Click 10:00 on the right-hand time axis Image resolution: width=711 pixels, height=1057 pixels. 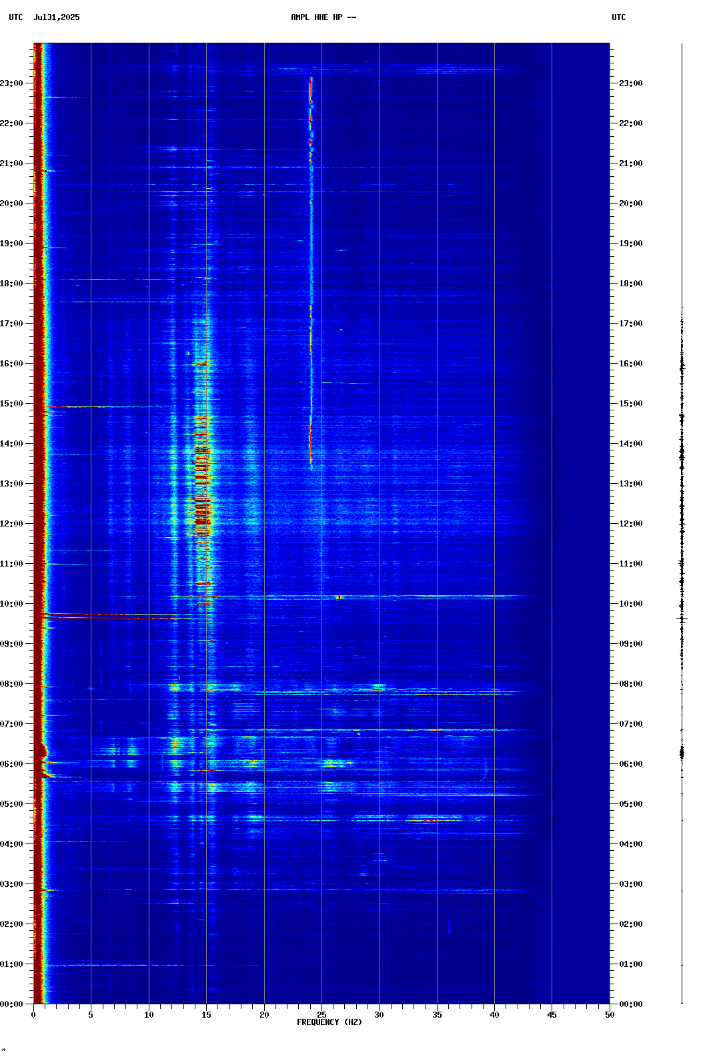point(631,604)
